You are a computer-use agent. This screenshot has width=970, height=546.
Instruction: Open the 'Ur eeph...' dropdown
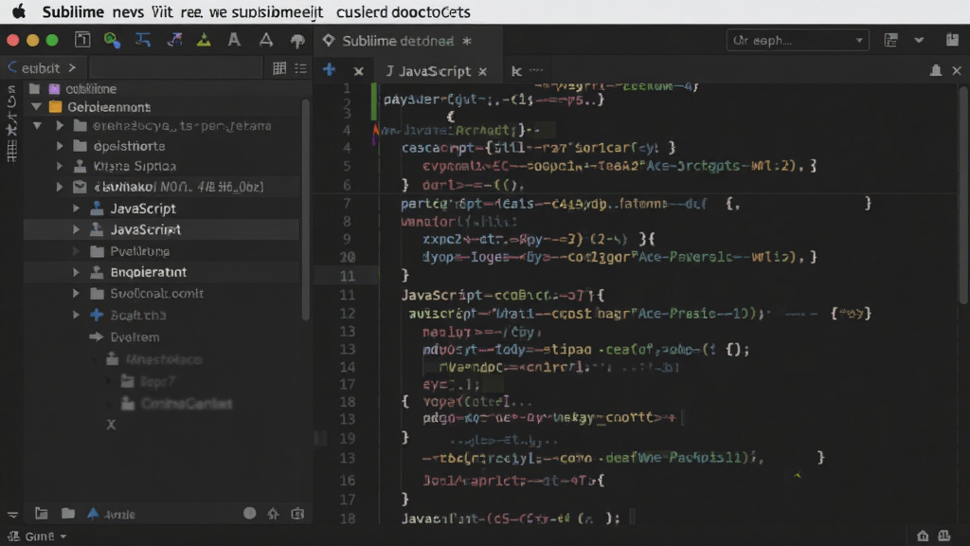pos(798,40)
